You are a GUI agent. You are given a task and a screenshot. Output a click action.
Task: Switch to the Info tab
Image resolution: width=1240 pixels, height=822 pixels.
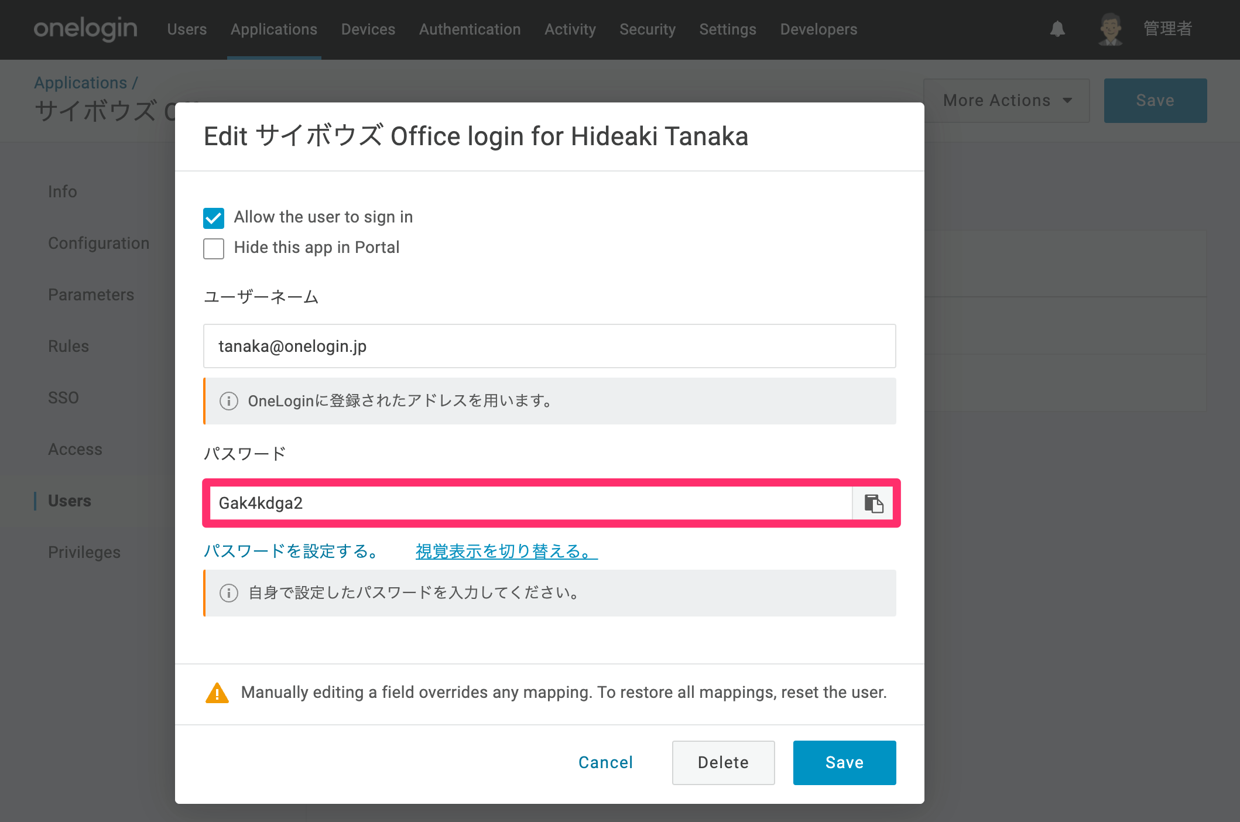tap(63, 191)
